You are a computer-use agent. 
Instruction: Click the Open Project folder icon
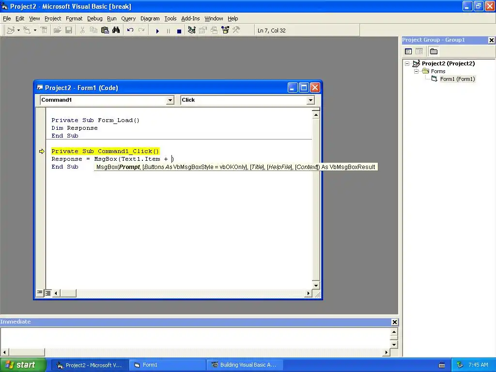click(57, 31)
